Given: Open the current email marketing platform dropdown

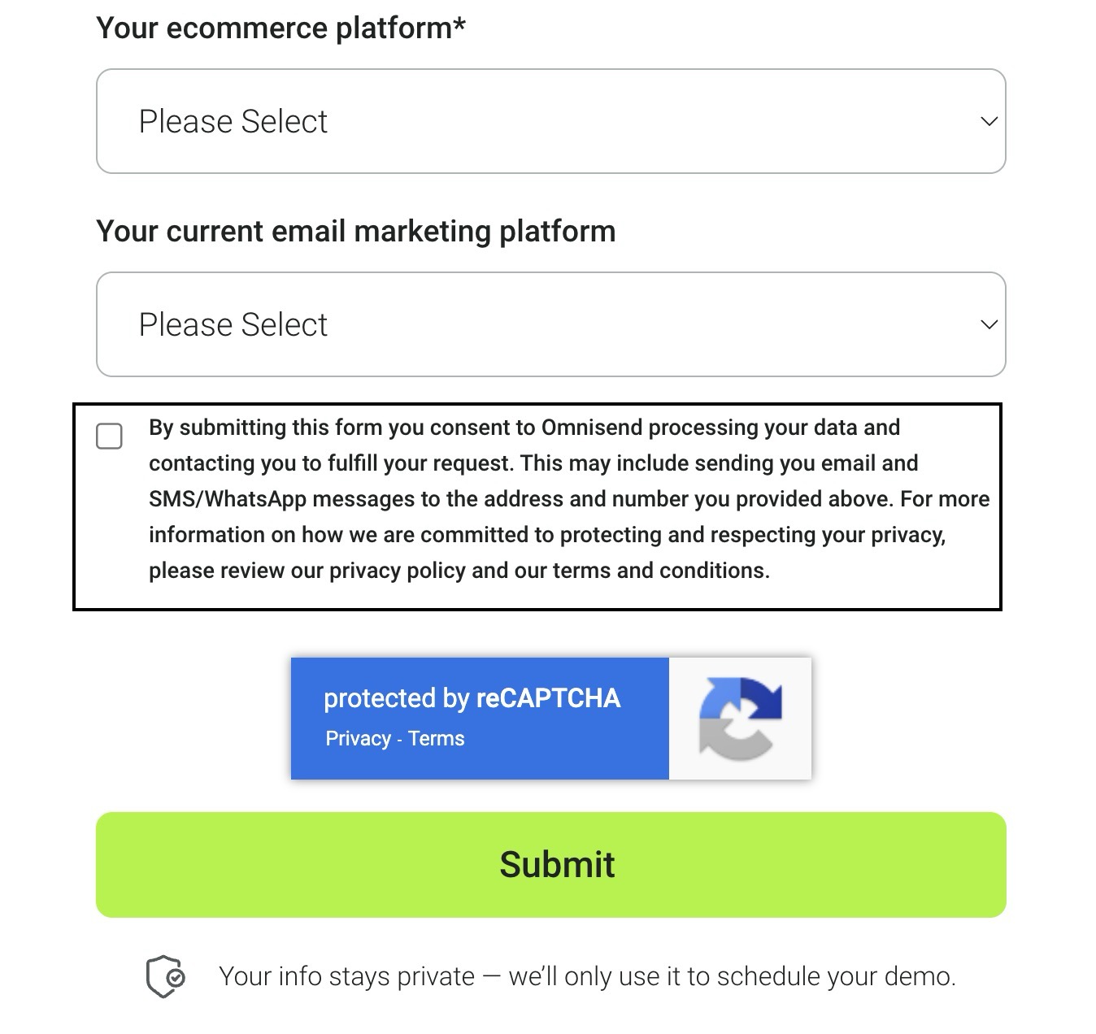Looking at the screenshot, I should click(550, 324).
